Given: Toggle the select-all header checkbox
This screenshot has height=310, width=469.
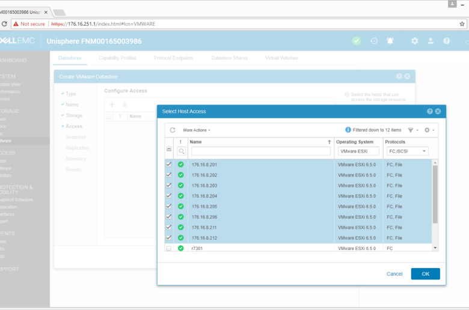Looking at the screenshot, I should tap(169, 149).
